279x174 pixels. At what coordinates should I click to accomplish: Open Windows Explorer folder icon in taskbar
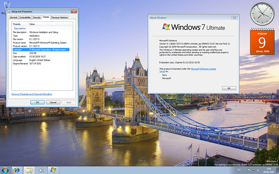29,170
